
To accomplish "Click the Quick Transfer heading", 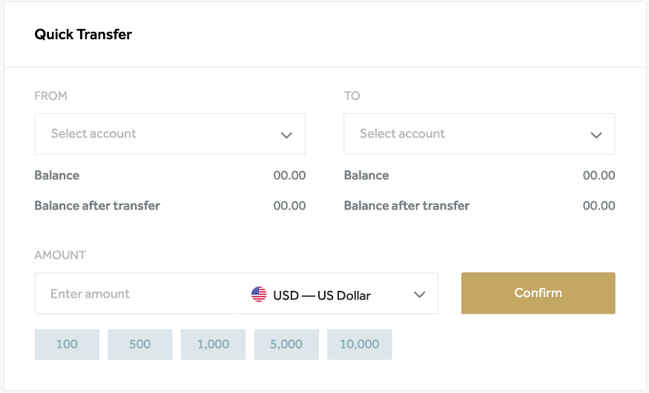I will point(83,34).
